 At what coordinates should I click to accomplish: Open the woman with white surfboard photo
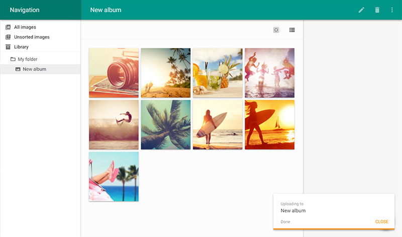point(218,125)
